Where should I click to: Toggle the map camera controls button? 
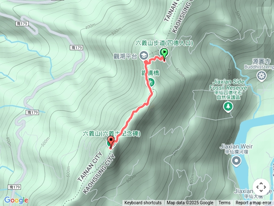[x=261, y=188]
